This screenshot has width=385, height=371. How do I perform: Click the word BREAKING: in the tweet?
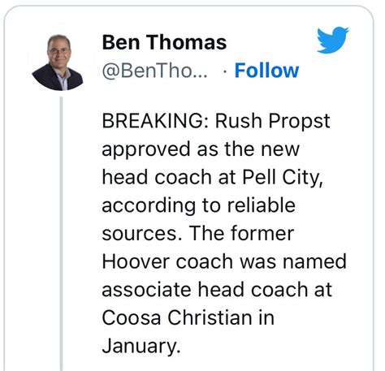pos(156,120)
